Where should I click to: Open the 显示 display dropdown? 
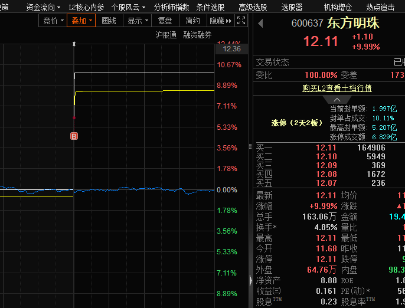tap(137, 21)
